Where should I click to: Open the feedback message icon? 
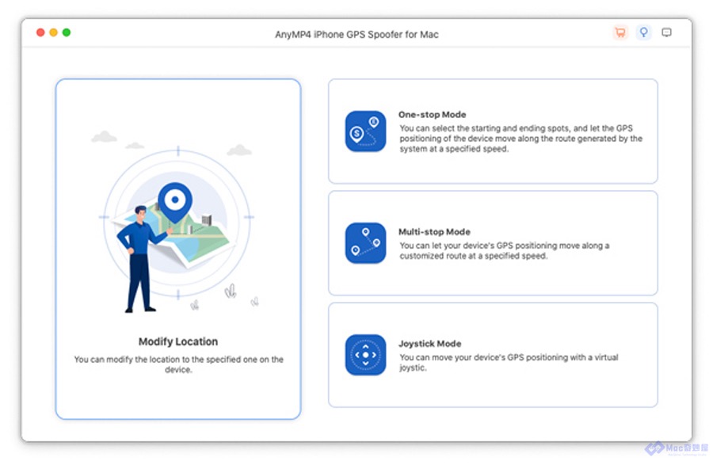pyautogui.click(x=666, y=32)
